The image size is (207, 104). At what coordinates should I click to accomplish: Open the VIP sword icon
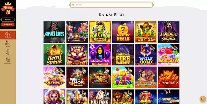click(8, 51)
